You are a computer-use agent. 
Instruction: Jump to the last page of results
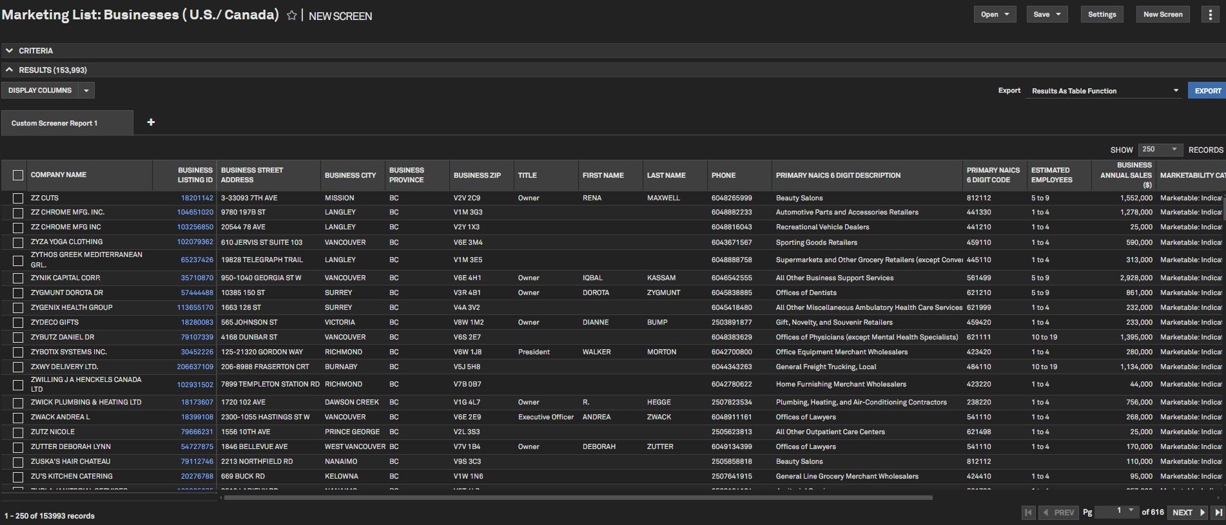tap(1218, 513)
